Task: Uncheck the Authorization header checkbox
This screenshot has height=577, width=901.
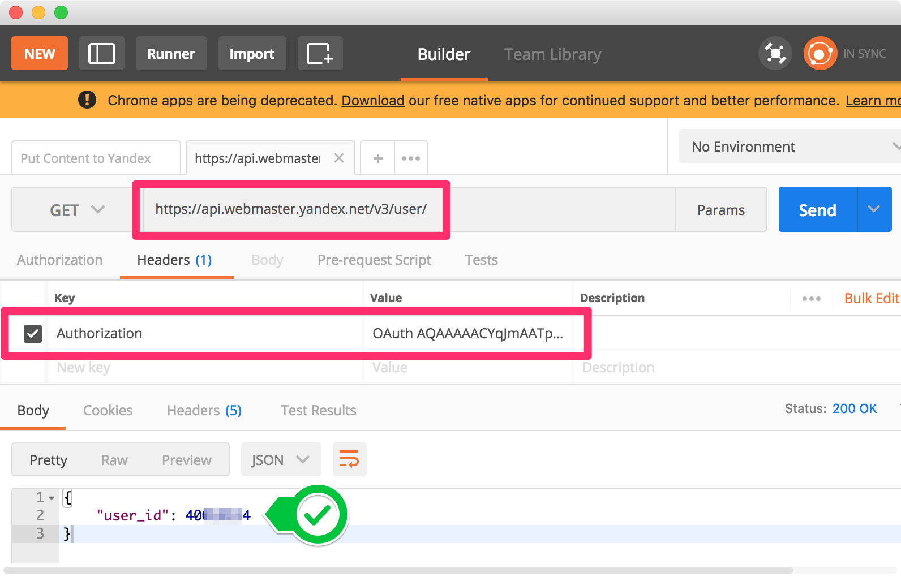Action: [33, 334]
